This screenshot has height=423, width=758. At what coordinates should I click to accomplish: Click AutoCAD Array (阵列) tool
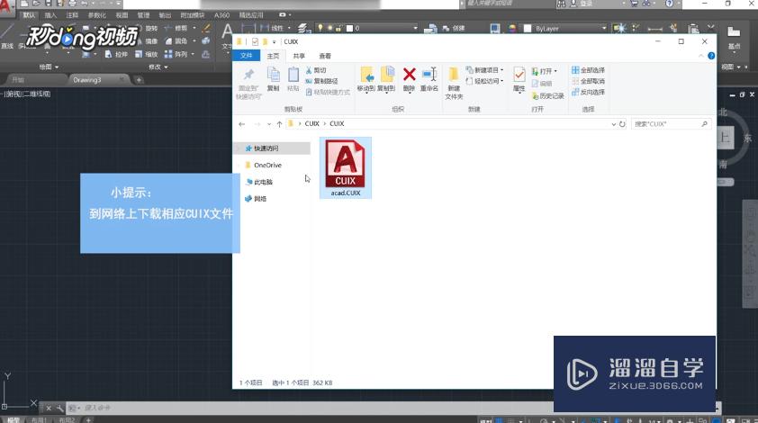pos(176,54)
